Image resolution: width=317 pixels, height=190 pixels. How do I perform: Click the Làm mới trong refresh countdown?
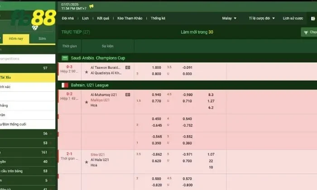coord(197,32)
